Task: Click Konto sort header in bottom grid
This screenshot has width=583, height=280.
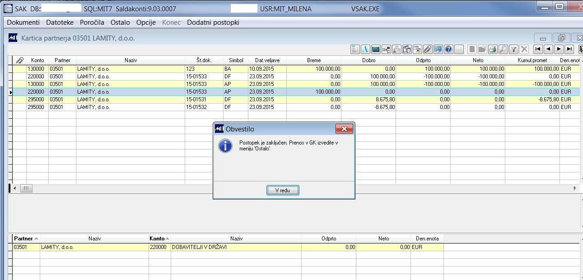Action: (x=159, y=239)
